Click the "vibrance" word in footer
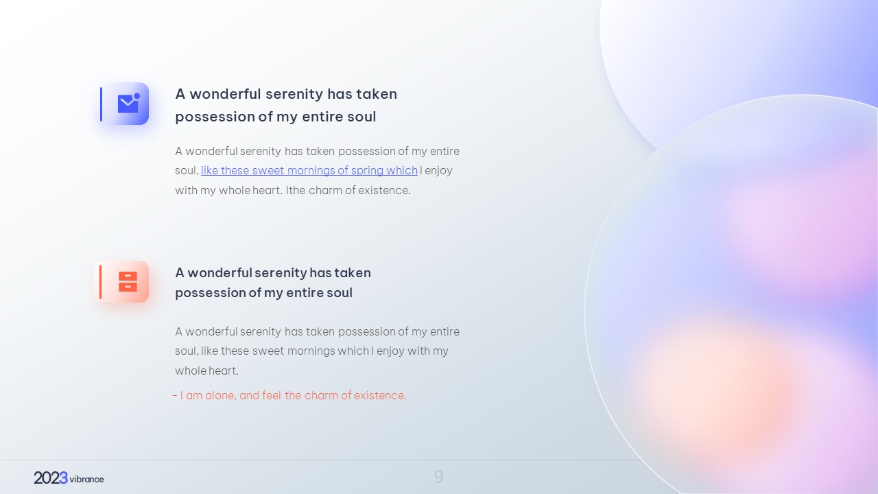 tap(86, 479)
